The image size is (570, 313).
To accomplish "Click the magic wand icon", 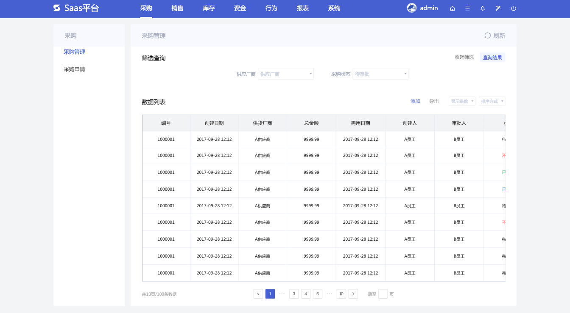I will [498, 8].
